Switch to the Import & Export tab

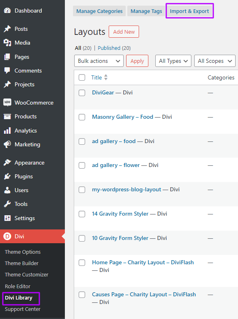point(189,11)
